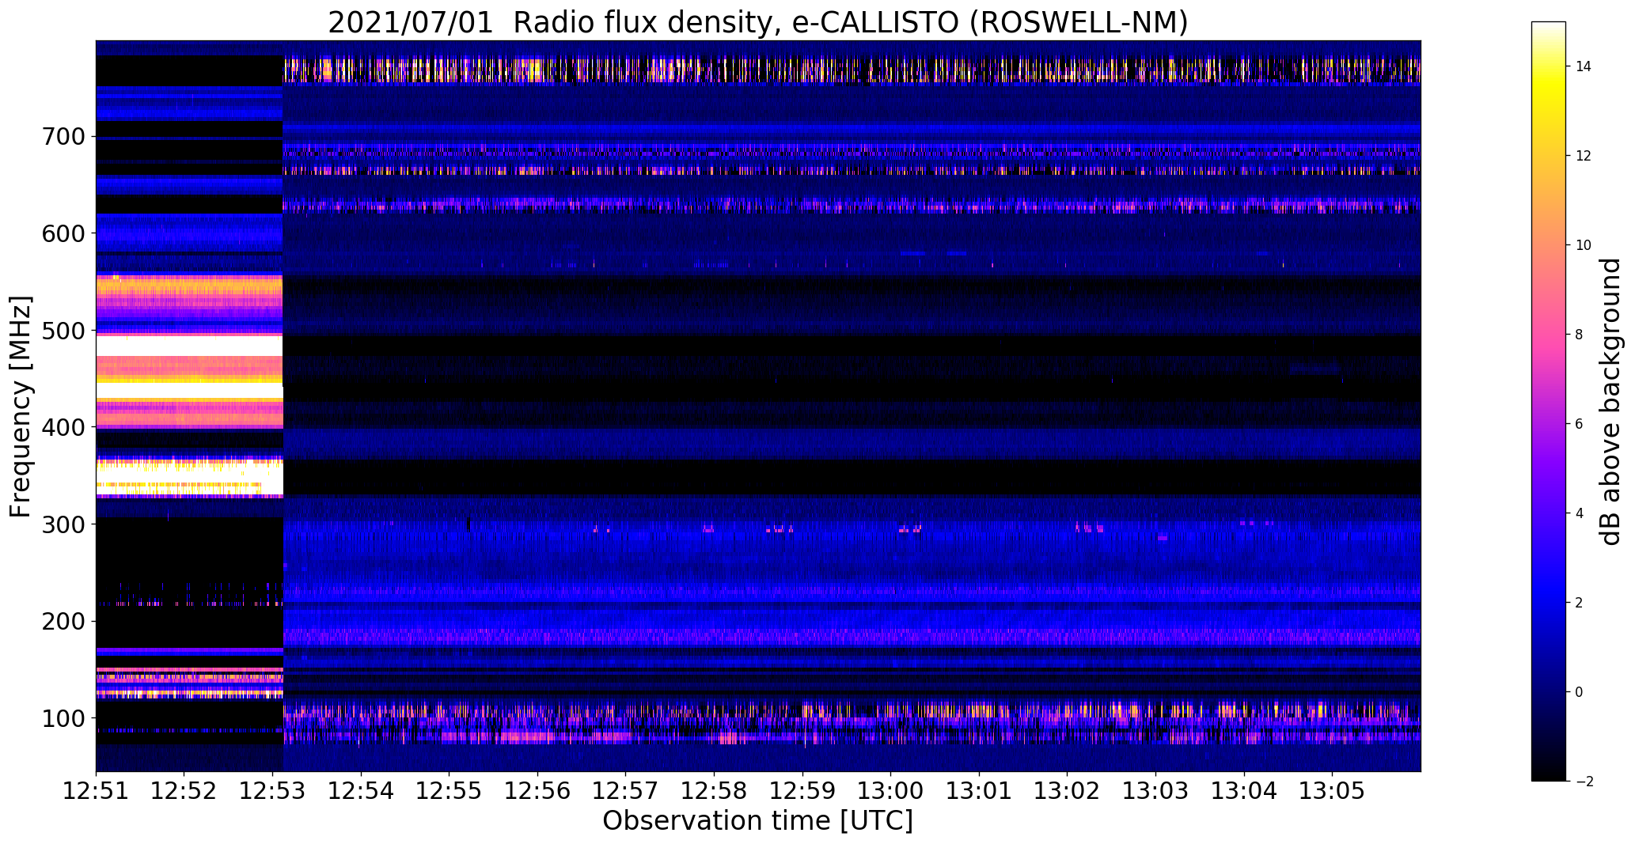Image resolution: width=1635 pixels, height=844 pixels.
Task: Click the 13:03 time tick label
Action: pyautogui.click(x=1156, y=792)
